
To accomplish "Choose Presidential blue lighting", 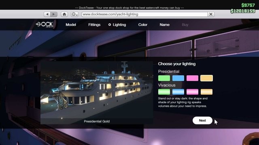I will coord(178,78).
